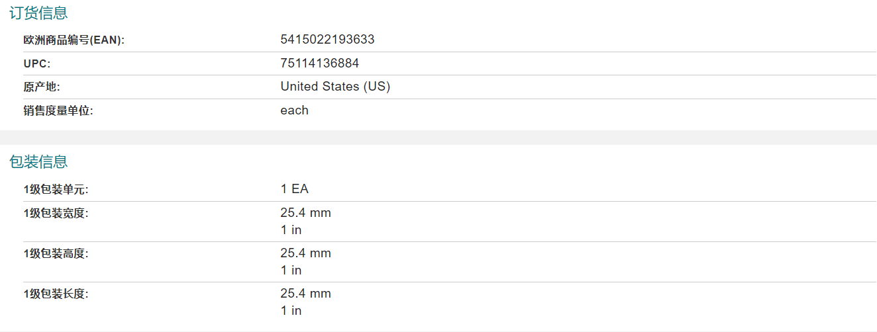Viewport: 877px width, 332px height.
Task: Click the UPC label
Action: [x=36, y=64]
